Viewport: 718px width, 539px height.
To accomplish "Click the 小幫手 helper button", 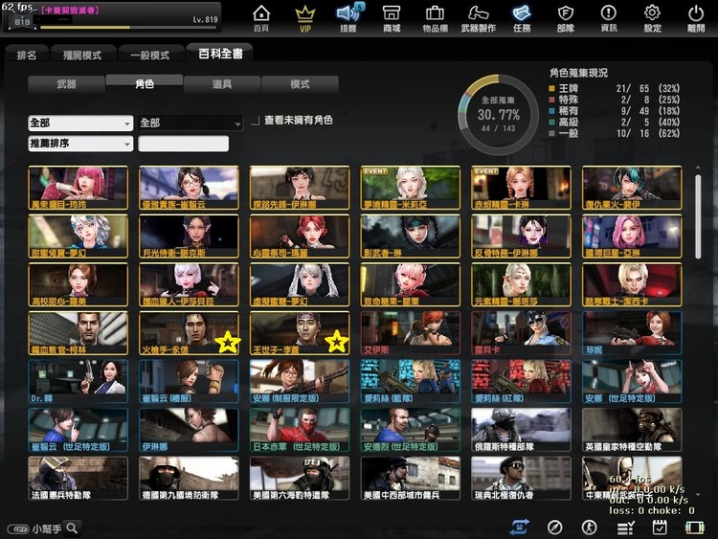I will 43,528.
